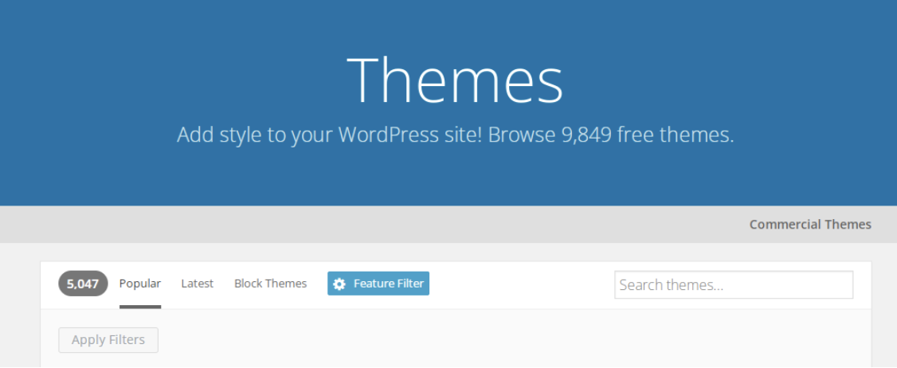Screen dimensions: 897x368
Task: Click the Commercial Themes link
Action: [x=810, y=225]
